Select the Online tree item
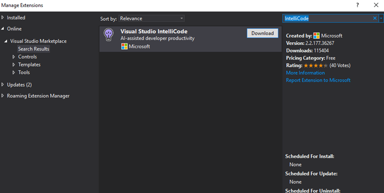Viewport: 384px width, 193px height. click(x=14, y=29)
